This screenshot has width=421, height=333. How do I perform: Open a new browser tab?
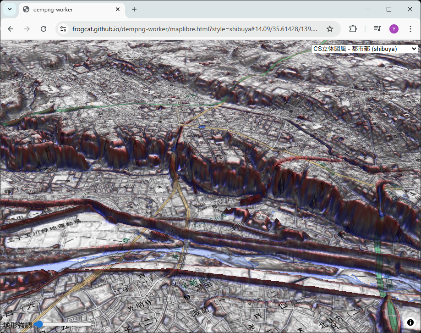click(x=134, y=10)
